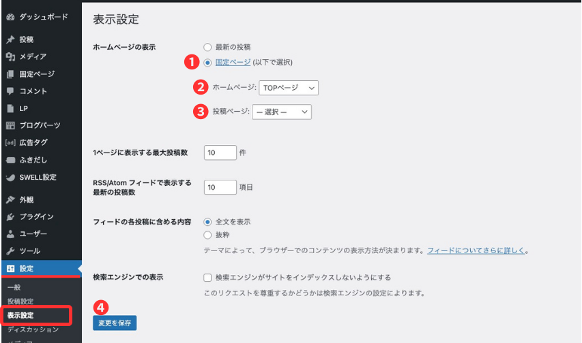582x343 pixels.
Task: Click the コメント speech bubble icon
Action: 10,91
